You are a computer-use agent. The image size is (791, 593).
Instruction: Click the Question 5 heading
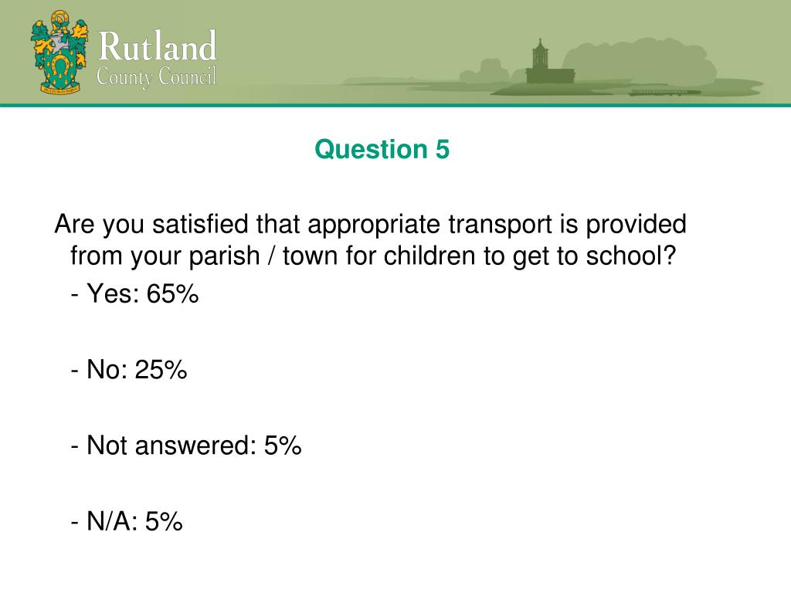382,149
